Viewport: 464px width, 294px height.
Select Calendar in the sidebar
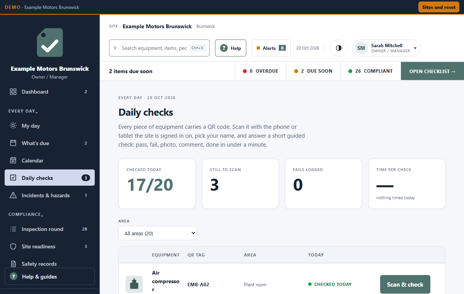coord(49,161)
